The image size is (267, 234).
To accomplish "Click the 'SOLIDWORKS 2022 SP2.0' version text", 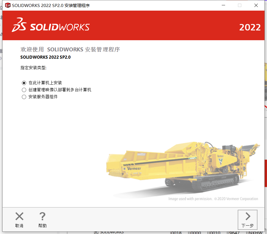I will [46, 57].
